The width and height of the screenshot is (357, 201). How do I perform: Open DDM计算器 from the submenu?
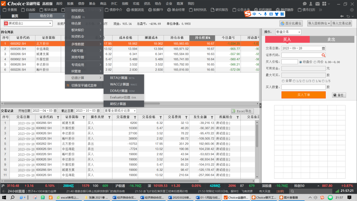tap(124, 91)
